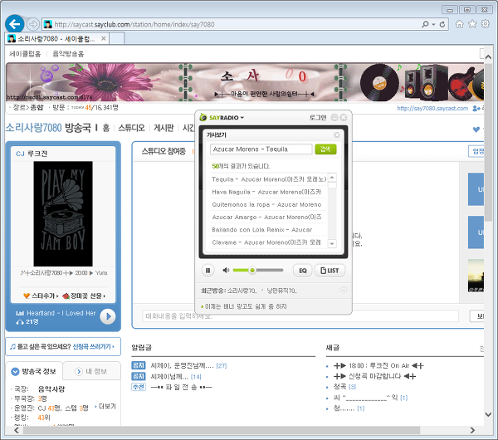Open 음악방송홈 link

pos(68,54)
